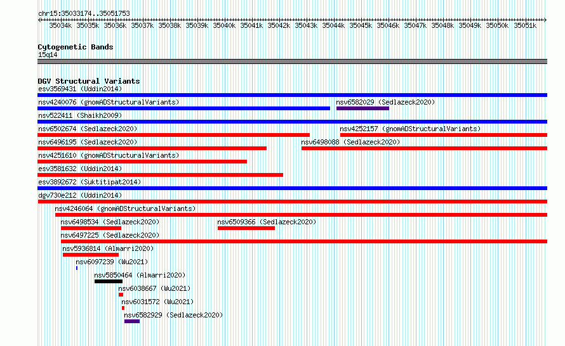Open the nsv4240076 label link
This screenshot has height=346, width=565.
pyautogui.click(x=109, y=102)
